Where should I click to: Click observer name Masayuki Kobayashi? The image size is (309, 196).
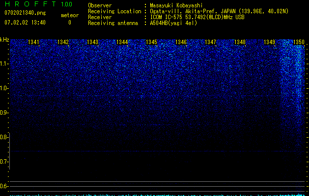pyautogui.click(x=176, y=5)
